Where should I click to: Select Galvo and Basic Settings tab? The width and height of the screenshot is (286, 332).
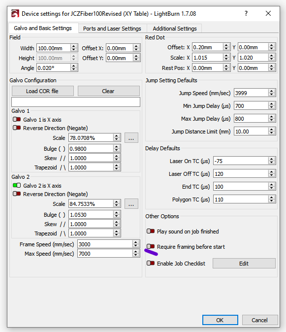[43, 28]
